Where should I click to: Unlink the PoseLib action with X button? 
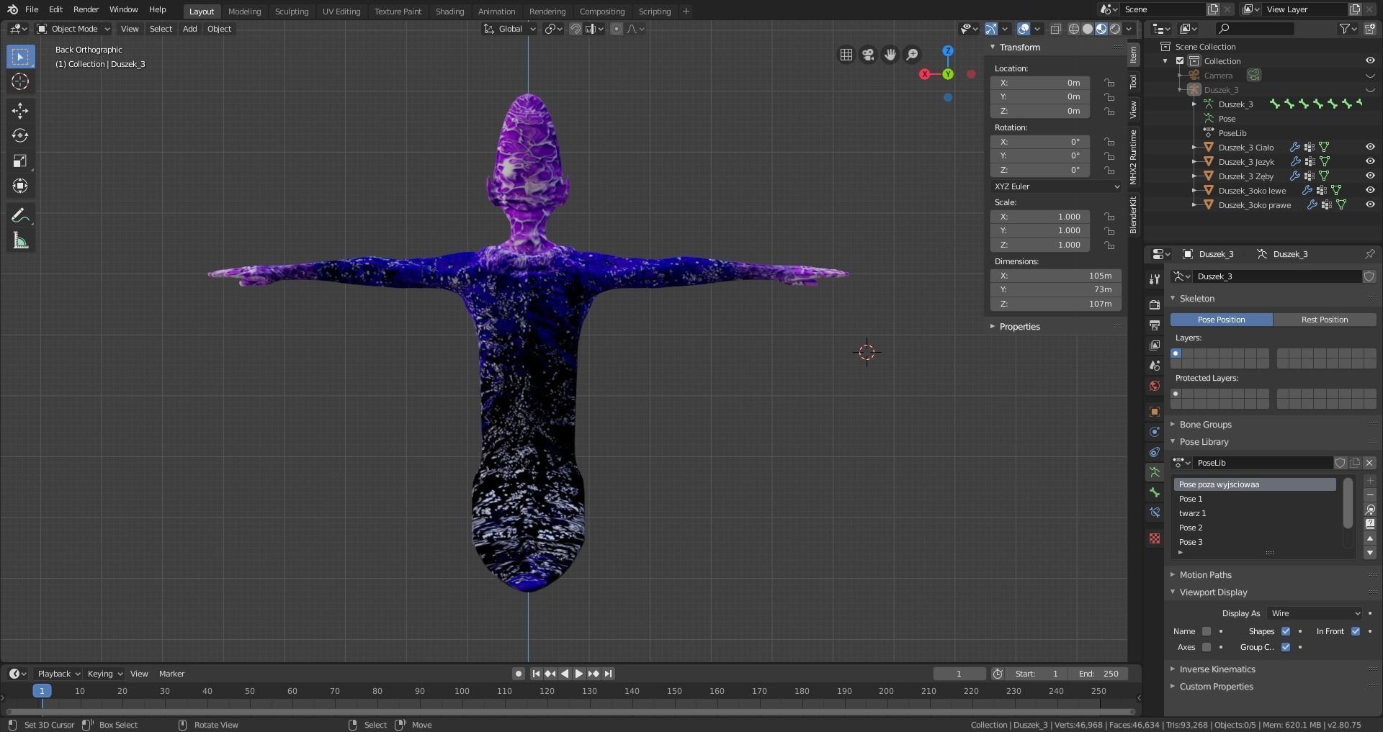pos(1369,463)
